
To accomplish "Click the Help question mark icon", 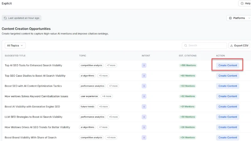I will click(242, 3).
